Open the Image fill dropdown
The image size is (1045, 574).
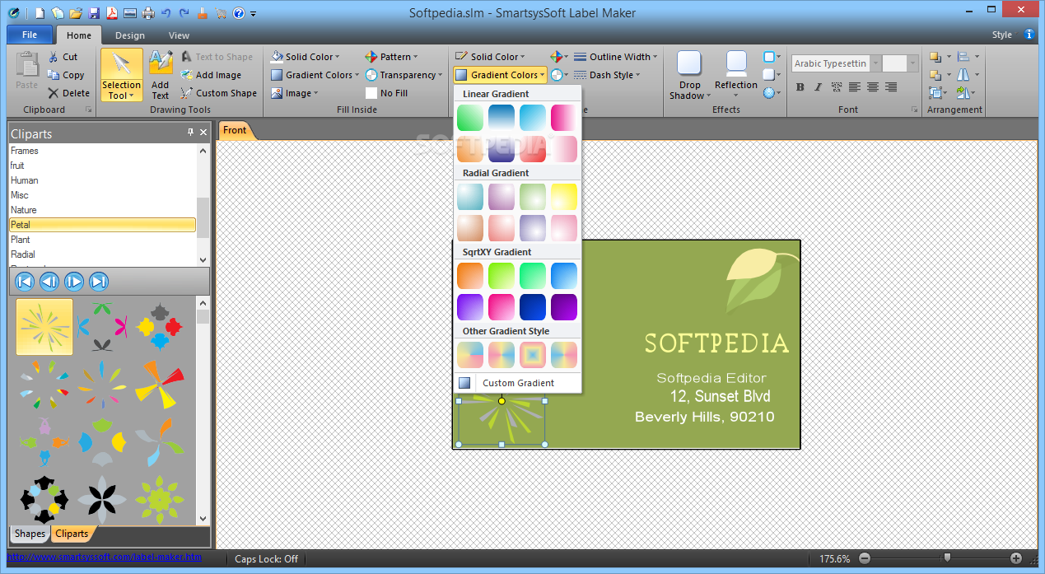click(x=295, y=93)
